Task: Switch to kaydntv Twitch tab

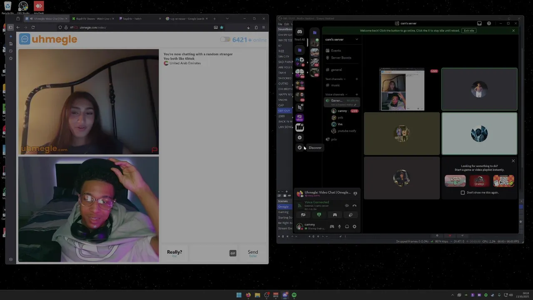Action: 140,19
